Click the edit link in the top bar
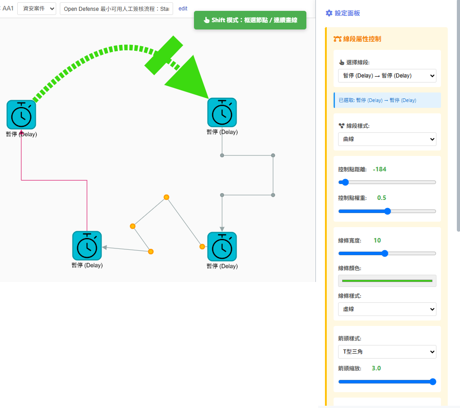The image size is (460, 408). pos(183,9)
